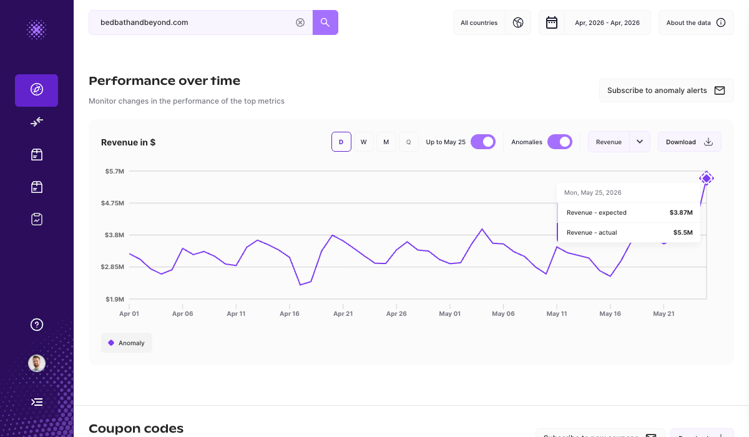
Task: Click the Mon, May 25, 2026 tooltip date
Action: point(593,193)
